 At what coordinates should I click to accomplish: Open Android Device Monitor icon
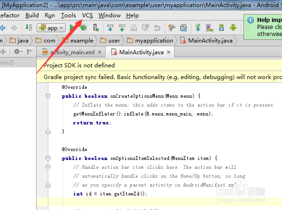pos(233,28)
